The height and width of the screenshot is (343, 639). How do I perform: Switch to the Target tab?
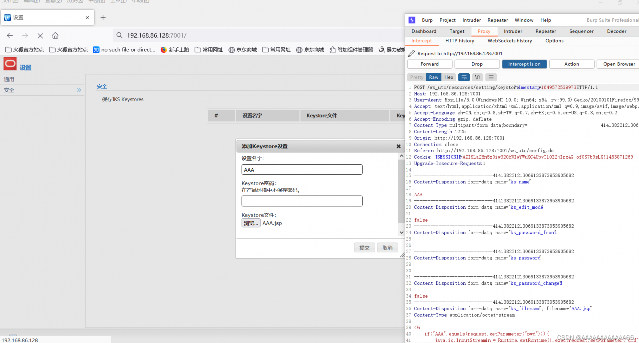457,31
